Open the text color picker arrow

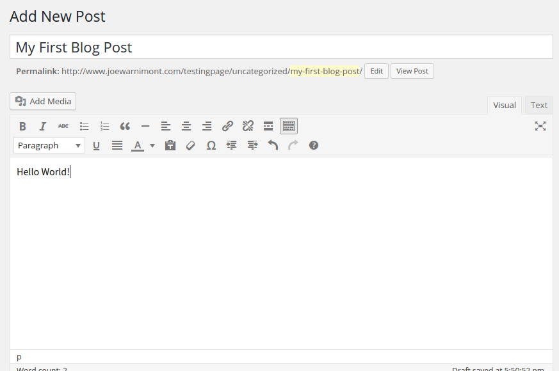tap(152, 145)
